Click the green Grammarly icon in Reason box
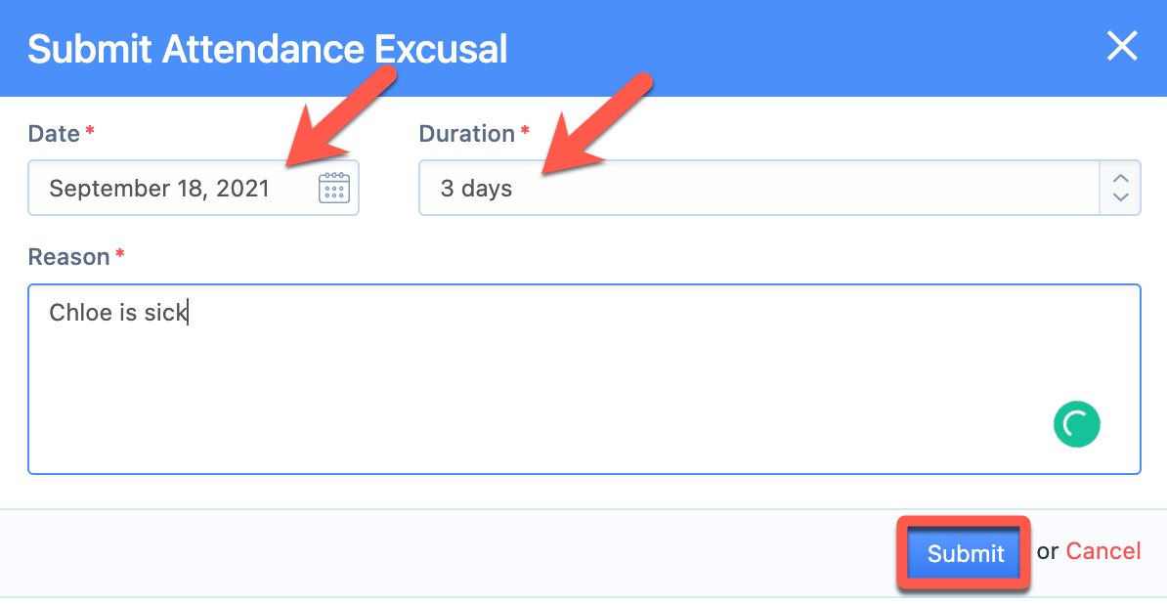Viewport: 1167px width, 604px height. click(1076, 424)
